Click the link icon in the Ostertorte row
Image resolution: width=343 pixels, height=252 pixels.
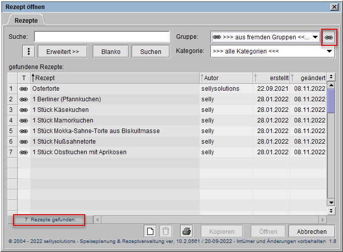(24, 89)
